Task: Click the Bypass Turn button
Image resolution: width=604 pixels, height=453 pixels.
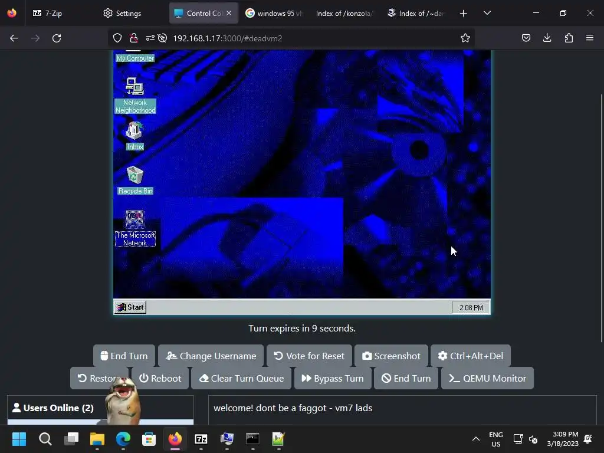Action: 333,378
